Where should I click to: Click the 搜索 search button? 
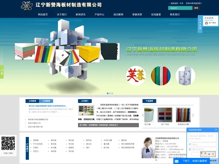(x=196, y=8)
